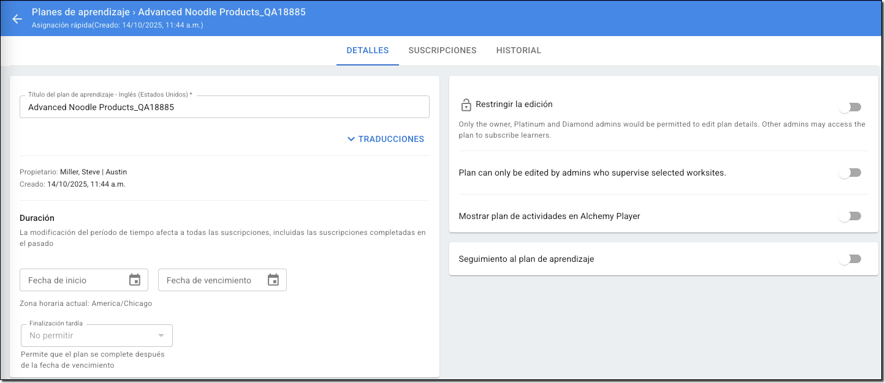
Task: Open the Historial tab
Action: click(518, 50)
